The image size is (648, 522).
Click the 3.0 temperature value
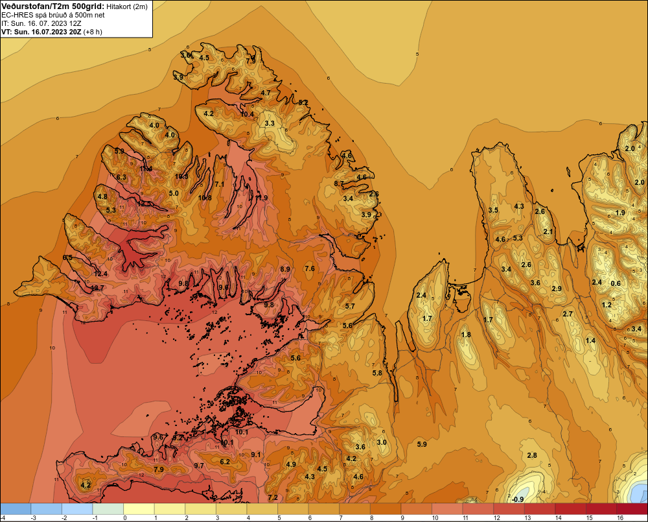(x=382, y=442)
